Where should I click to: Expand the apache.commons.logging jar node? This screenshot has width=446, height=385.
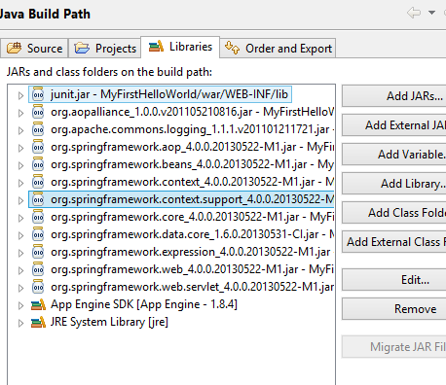pyautogui.click(x=20, y=130)
